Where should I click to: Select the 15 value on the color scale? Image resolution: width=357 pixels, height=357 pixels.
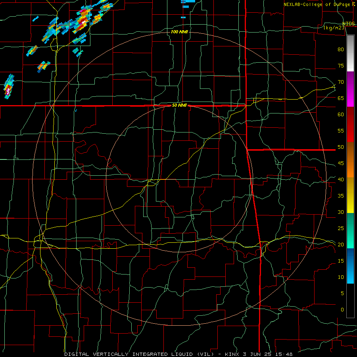pyautogui.click(x=341, y=261)
